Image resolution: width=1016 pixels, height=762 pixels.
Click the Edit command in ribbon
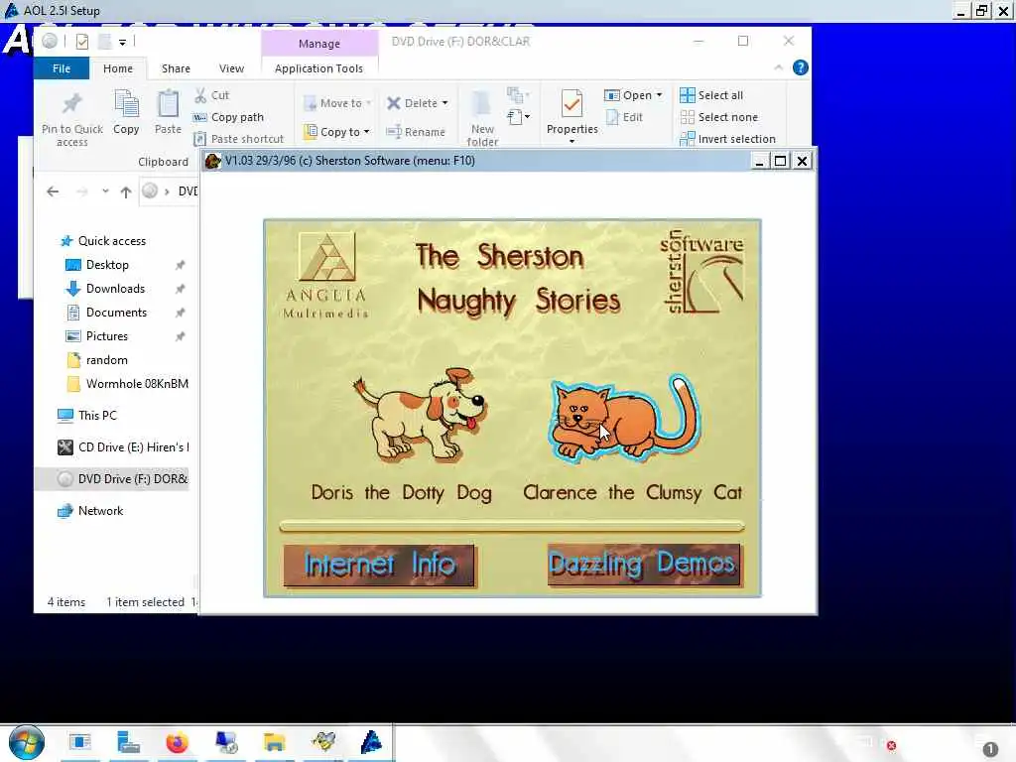coord(625,117)
